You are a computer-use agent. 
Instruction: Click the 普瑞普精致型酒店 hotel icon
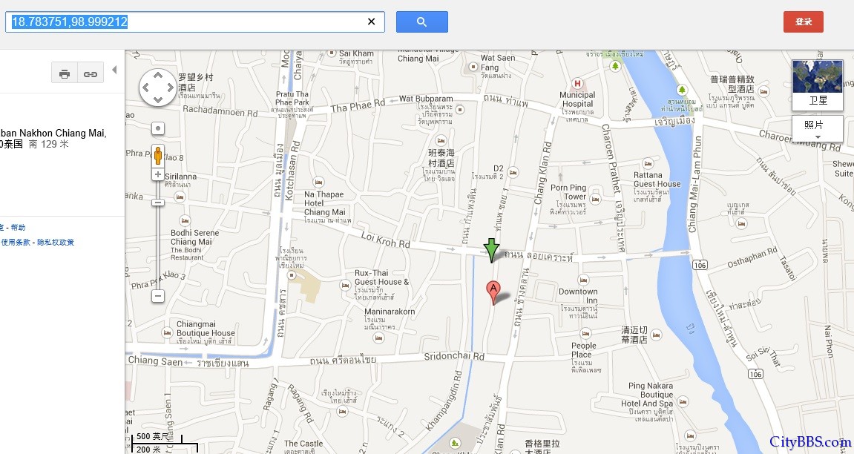[763, 91]
